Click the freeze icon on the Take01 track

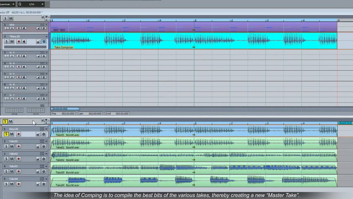tap(44, 147)
